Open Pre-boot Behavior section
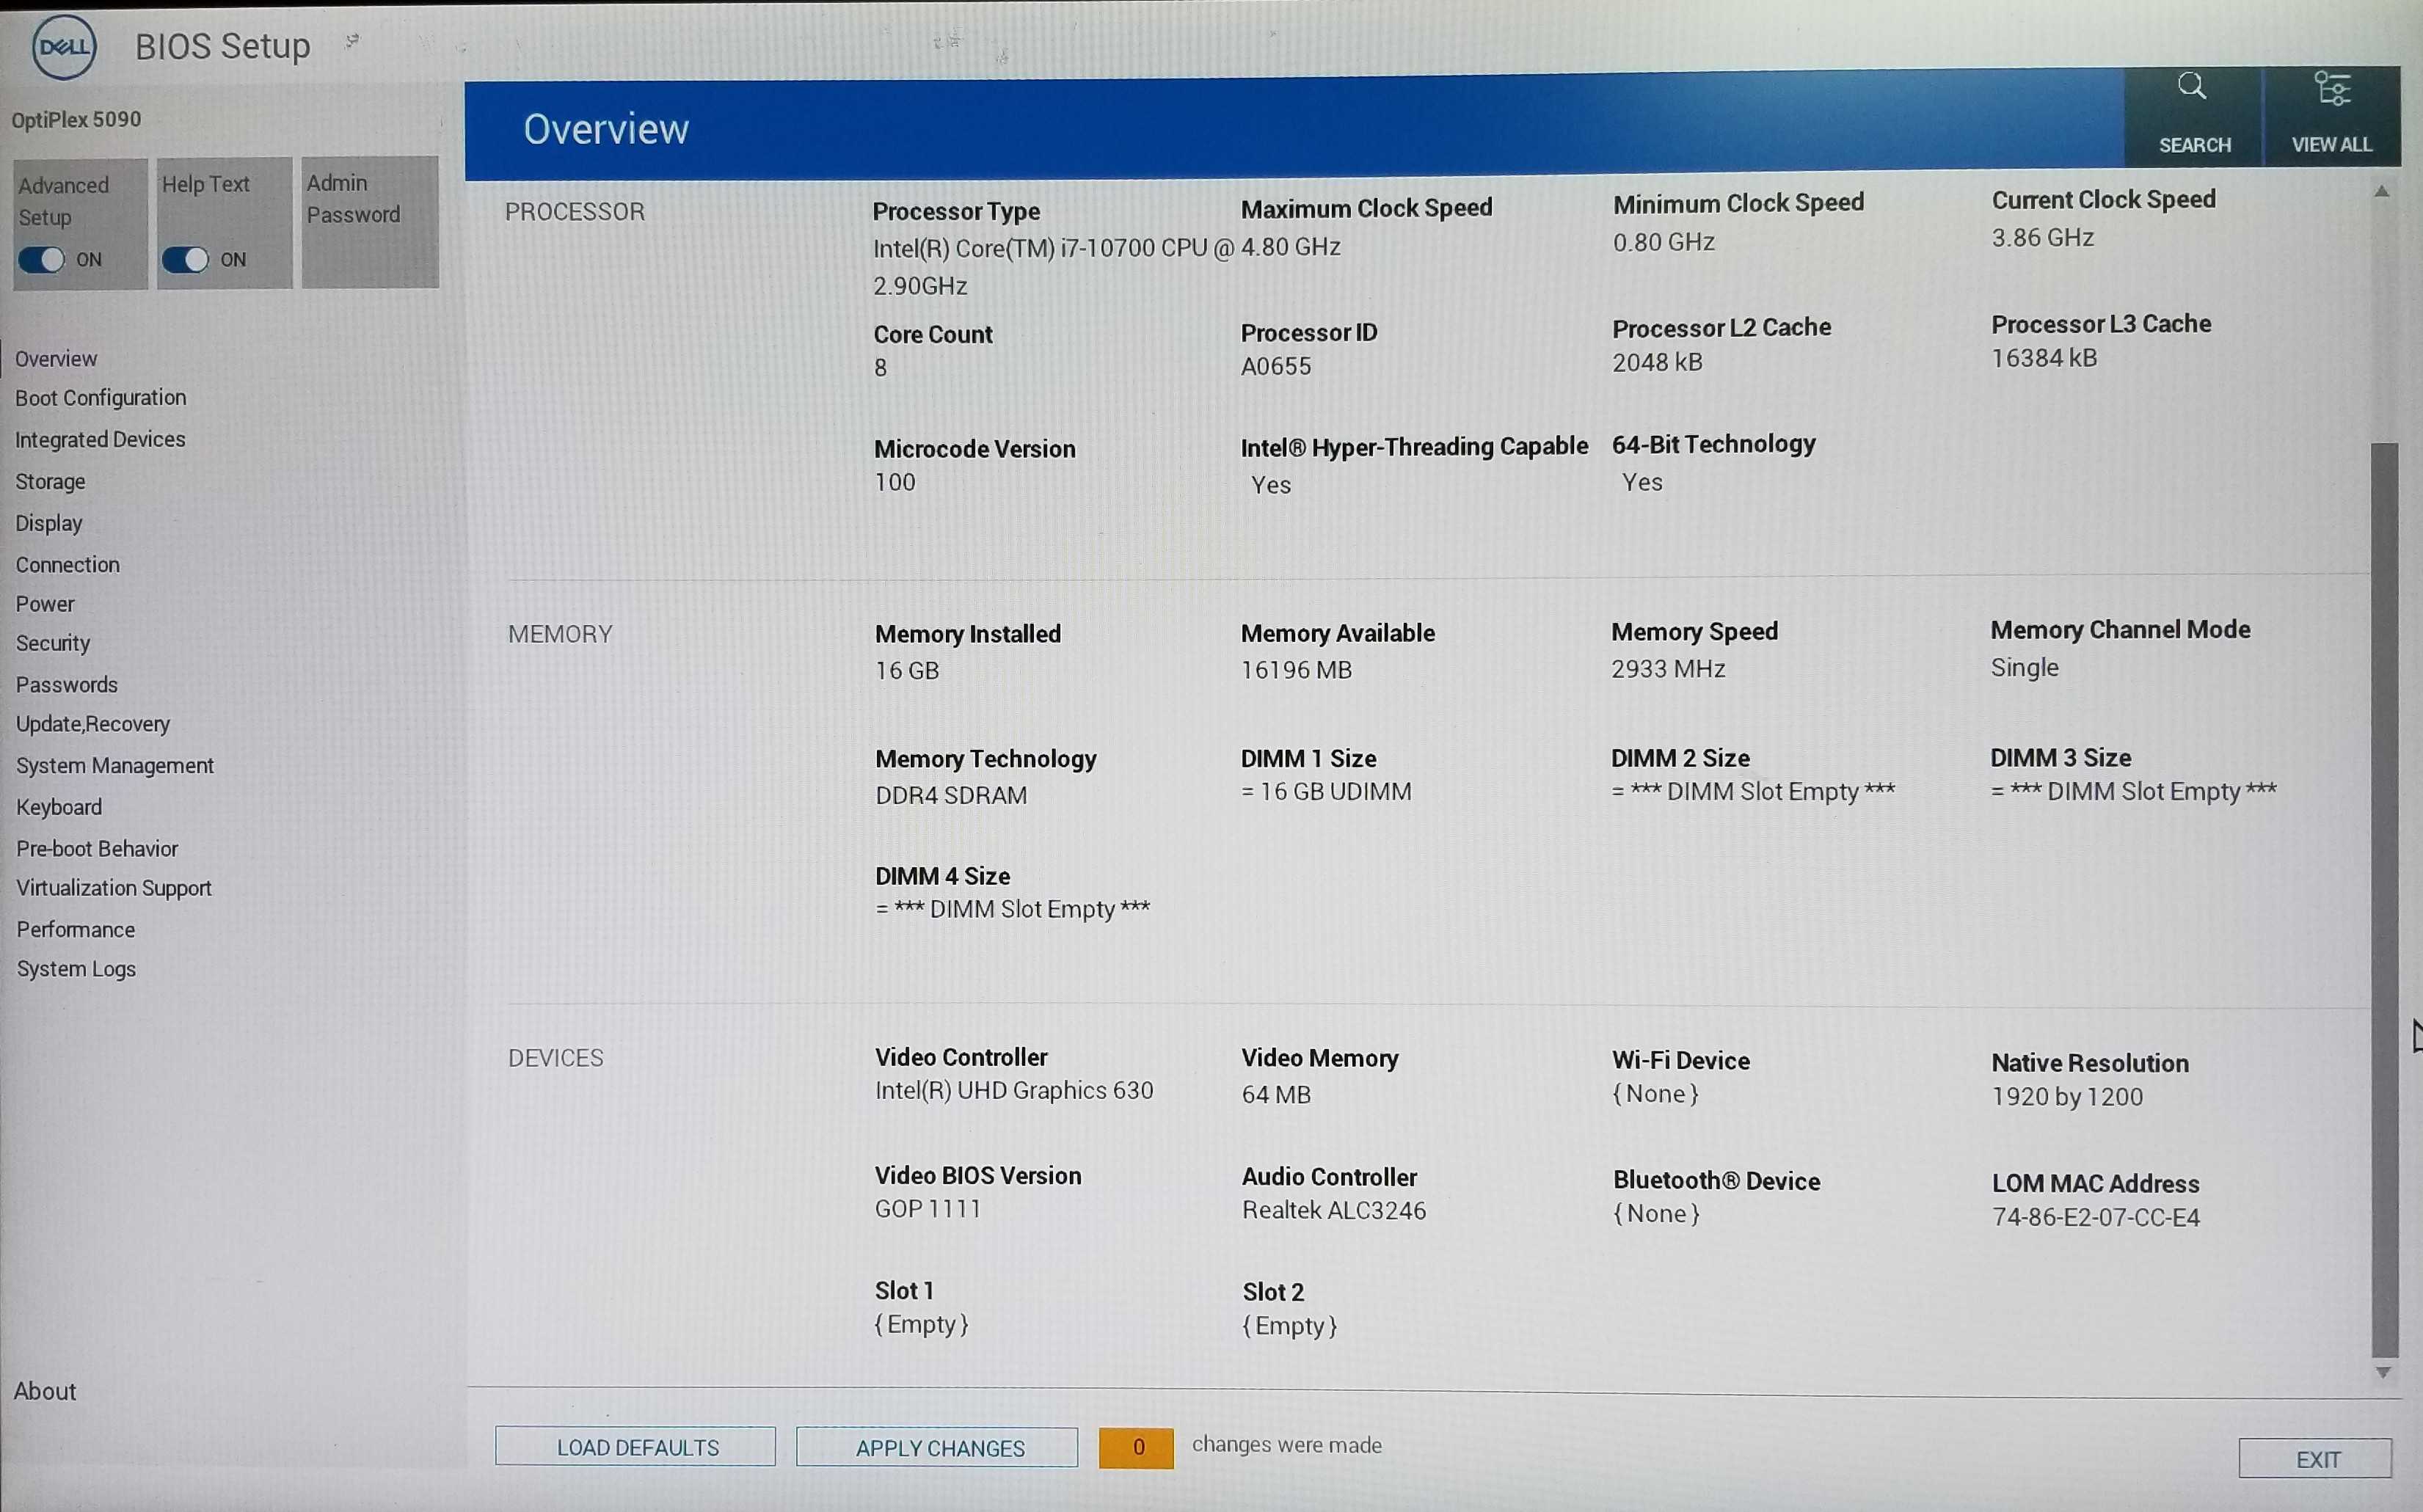This screenshot has height=1512, width=2423. point(97,849)
